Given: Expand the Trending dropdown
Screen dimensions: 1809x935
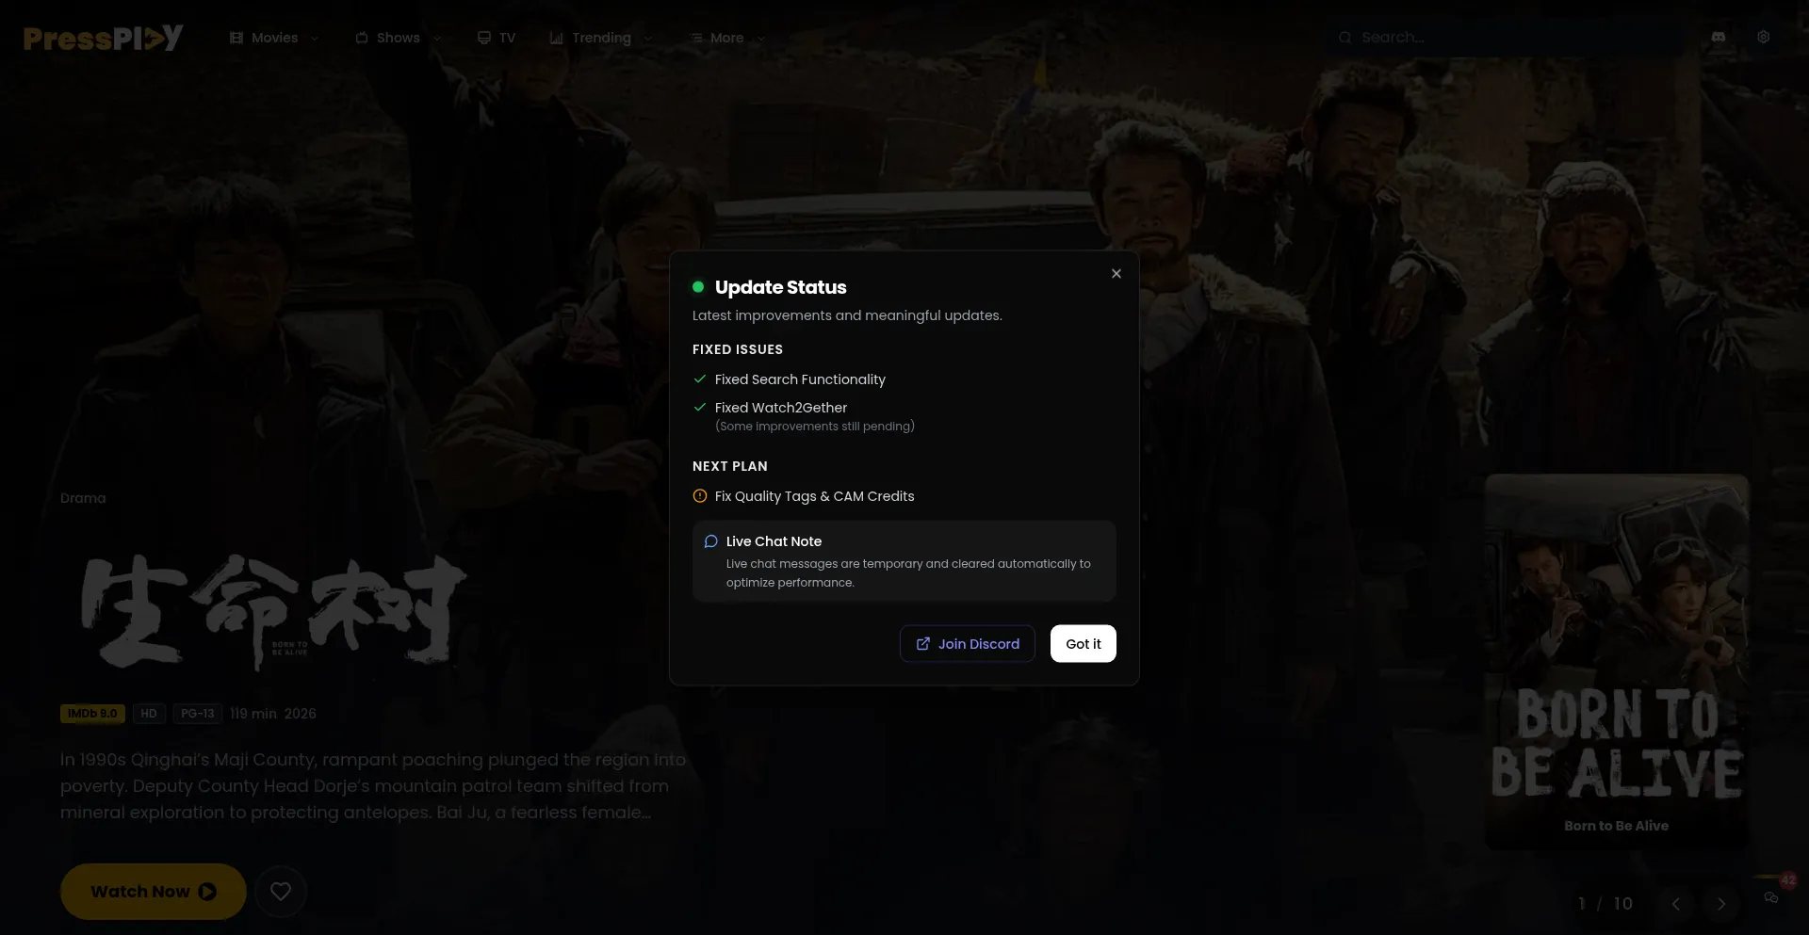Looking at the screenshot, I should [x=601, y=38].
